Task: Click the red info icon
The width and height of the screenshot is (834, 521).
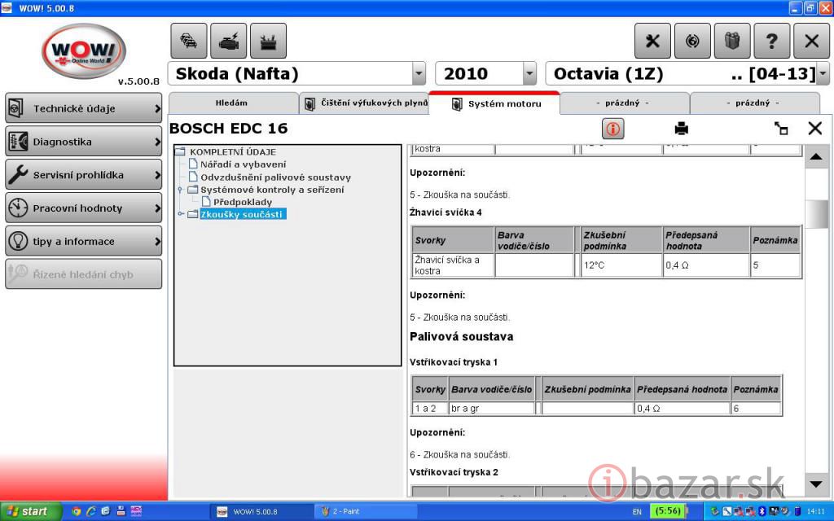Action: click(x=612, y=129)
